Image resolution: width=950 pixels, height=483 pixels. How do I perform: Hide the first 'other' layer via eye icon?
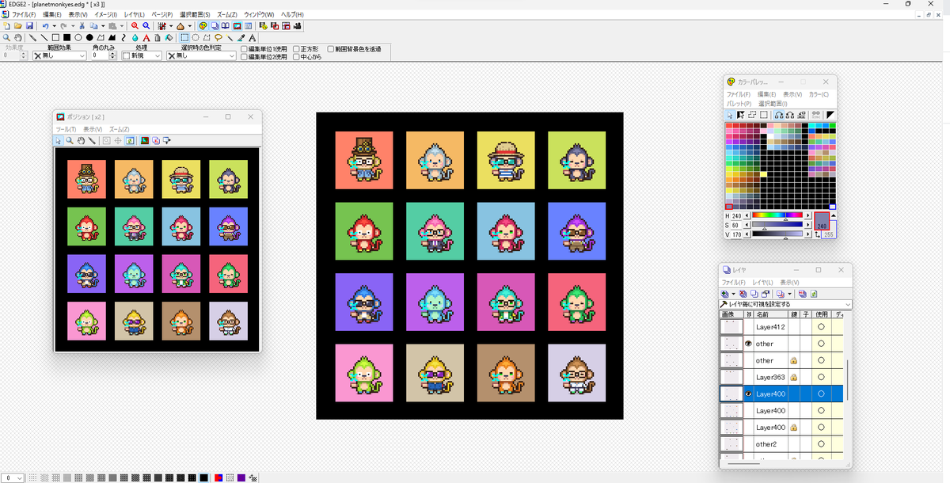pyautogui.click(x=748, y=344)
